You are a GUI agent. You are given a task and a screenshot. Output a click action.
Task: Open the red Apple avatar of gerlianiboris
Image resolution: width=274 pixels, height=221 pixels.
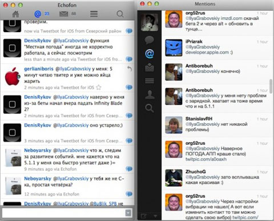pyautogui.click(x=12, y=76)
